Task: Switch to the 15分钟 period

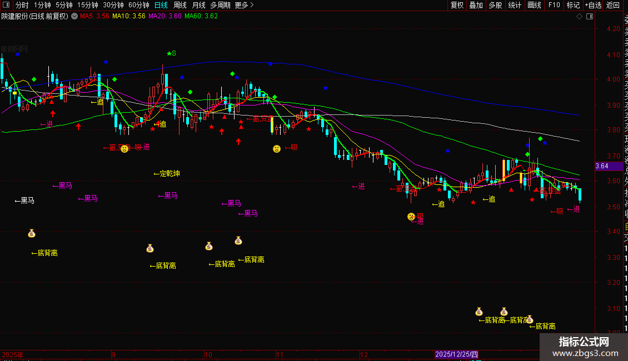Action: pos(88,5)
